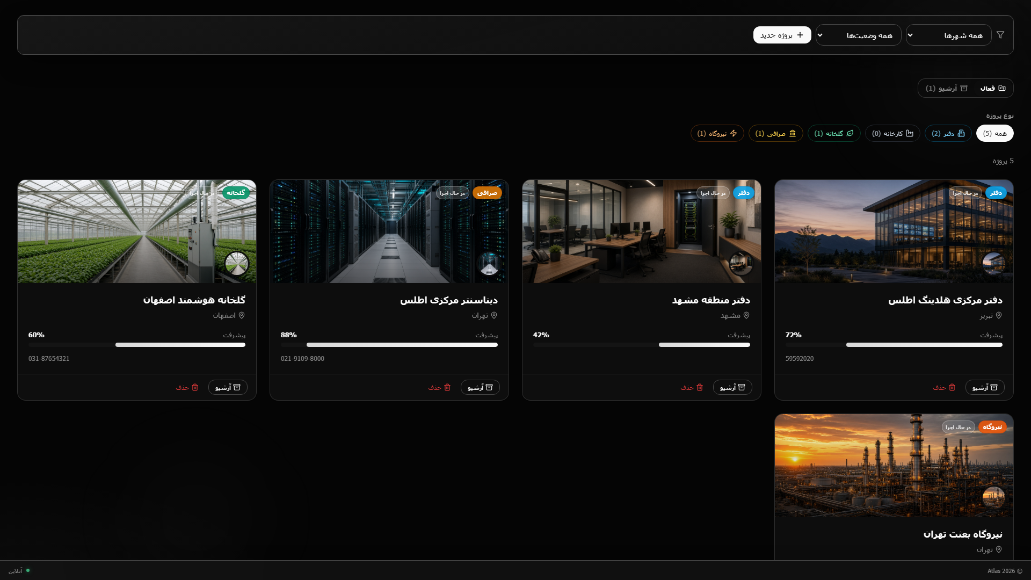
Task: Click the round avatar on the هلدینگ اطلس card
Action: (994, 264)
